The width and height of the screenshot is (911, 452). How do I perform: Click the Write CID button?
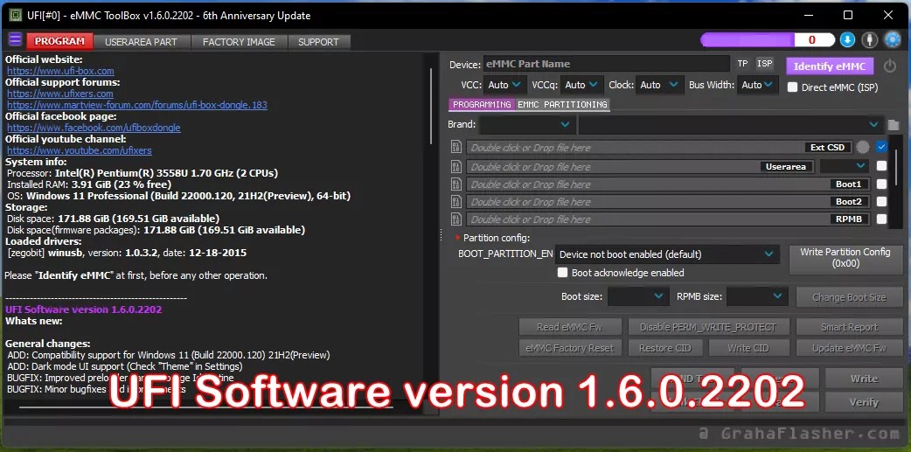(x=748, y=348)
